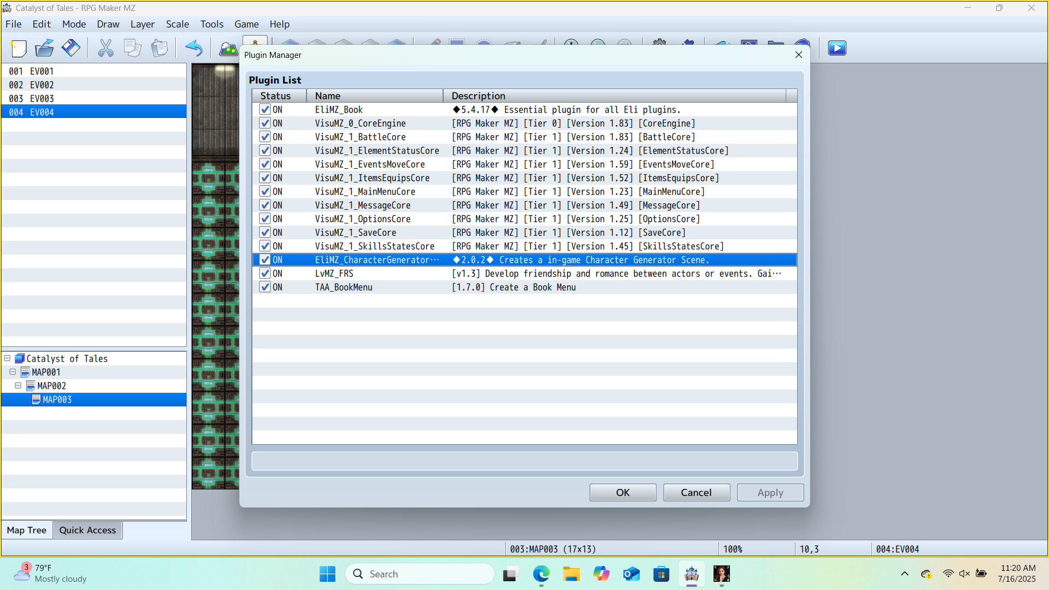Open Wi-Fi network tray icon
This screenshot has height=590, width=1049.
(x=948, y=574)
